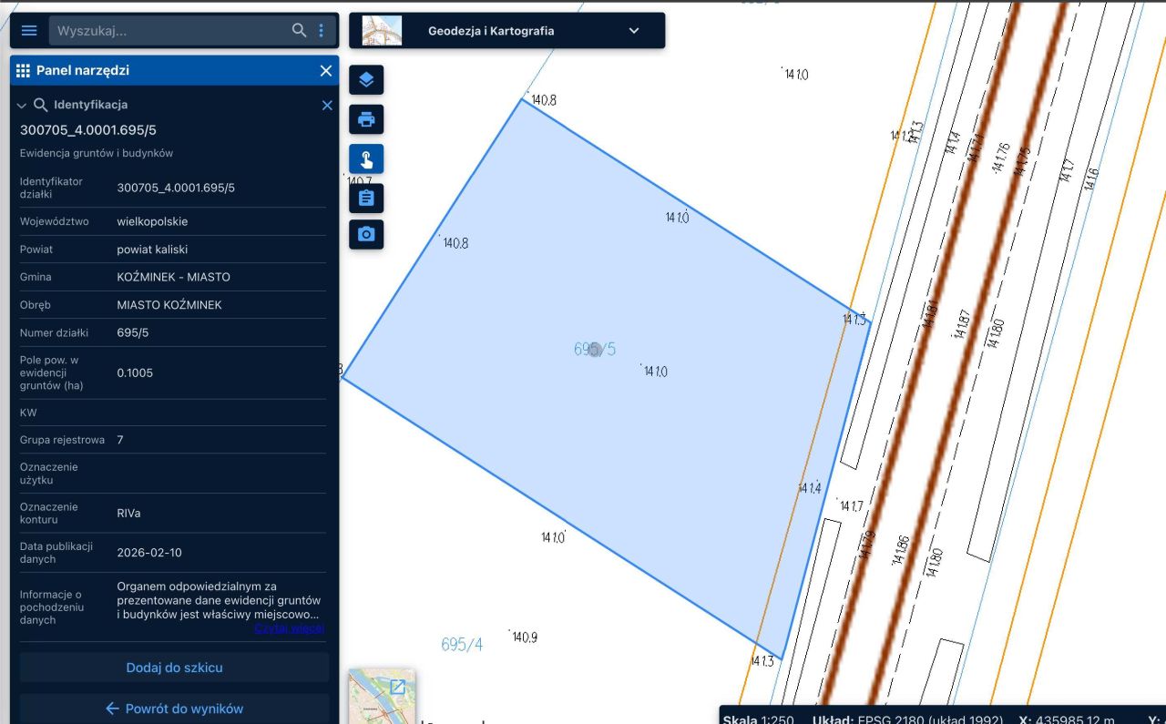Close the Panel narzędzi tools panel

(x=326, y=71)
